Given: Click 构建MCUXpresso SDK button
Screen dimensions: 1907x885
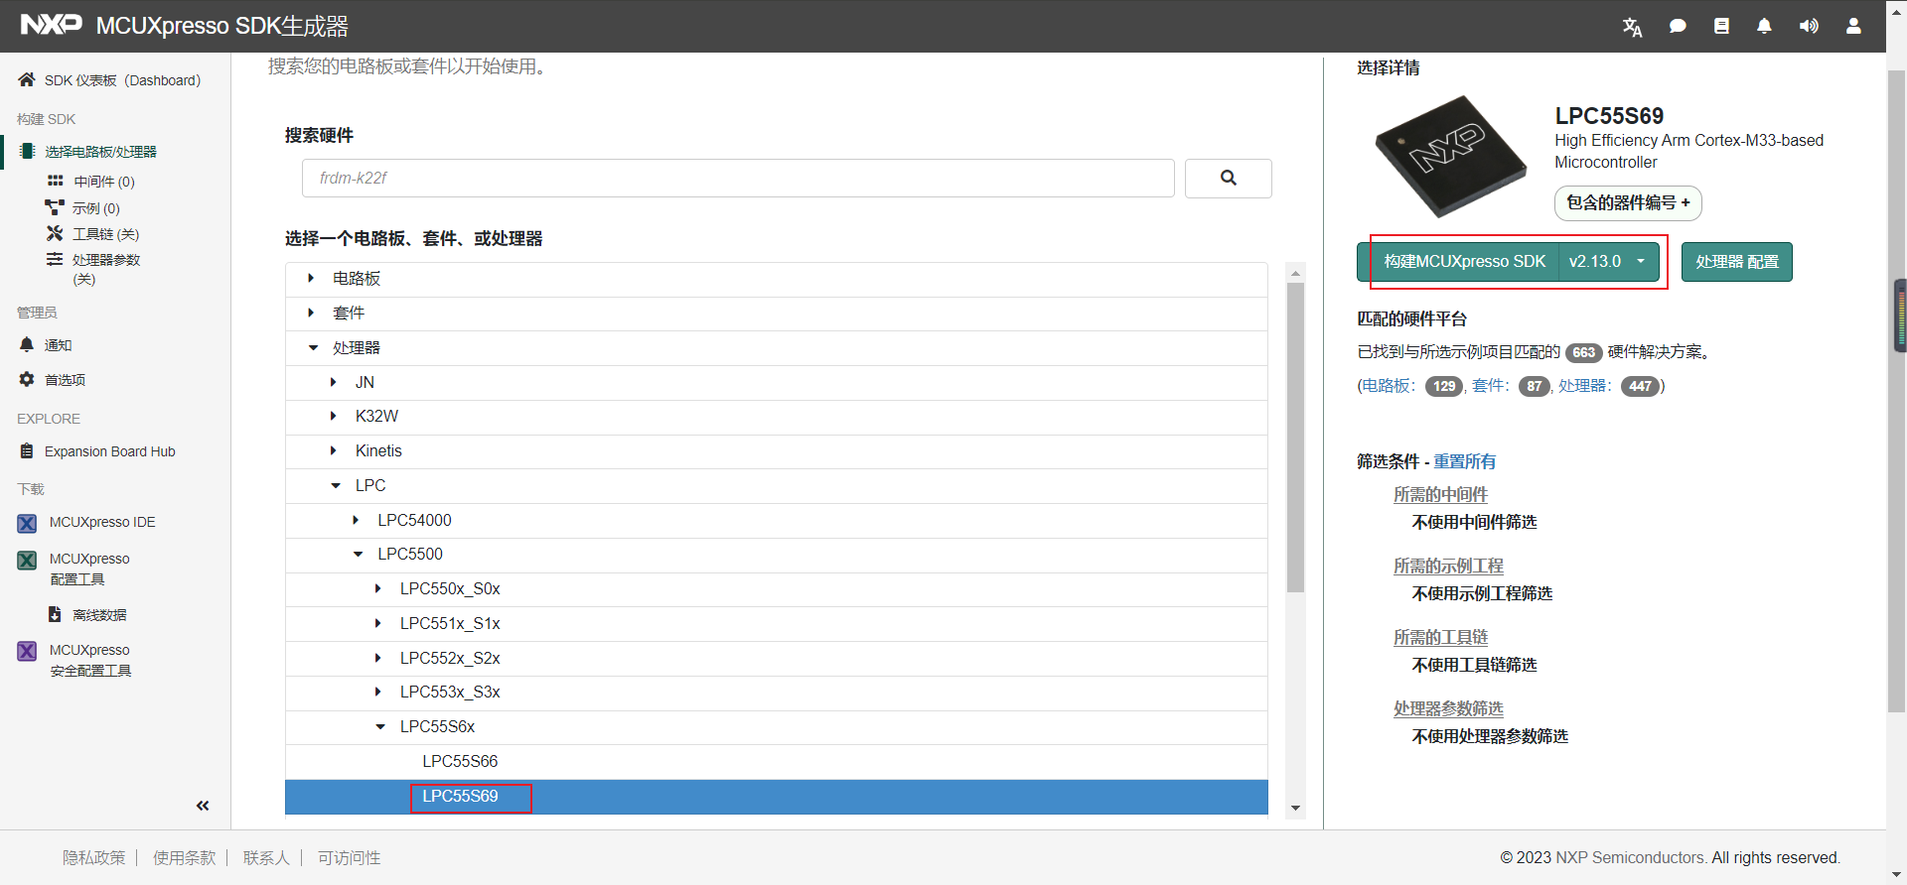Looking at the screenshot, I should click(x=1458, y=261).
